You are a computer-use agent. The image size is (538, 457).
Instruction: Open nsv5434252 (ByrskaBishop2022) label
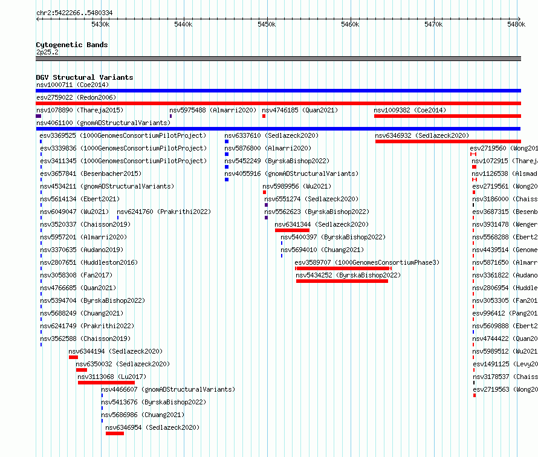point(348,275)
